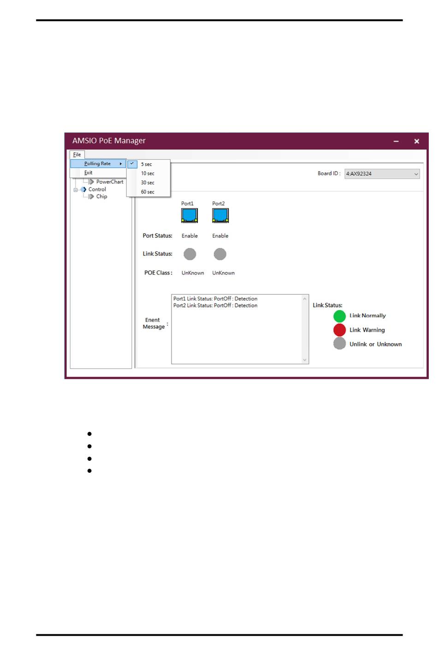Minimize the AMSIO PoE Manager window
Viewport: 438px width, 655px height.
[x=396, y=141]
